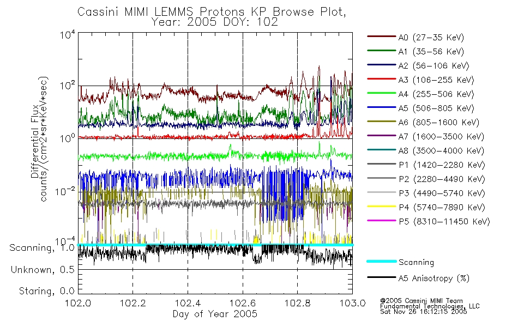Click the Scanning legend text
The image size is (518, 327).
tap(416, 263)
